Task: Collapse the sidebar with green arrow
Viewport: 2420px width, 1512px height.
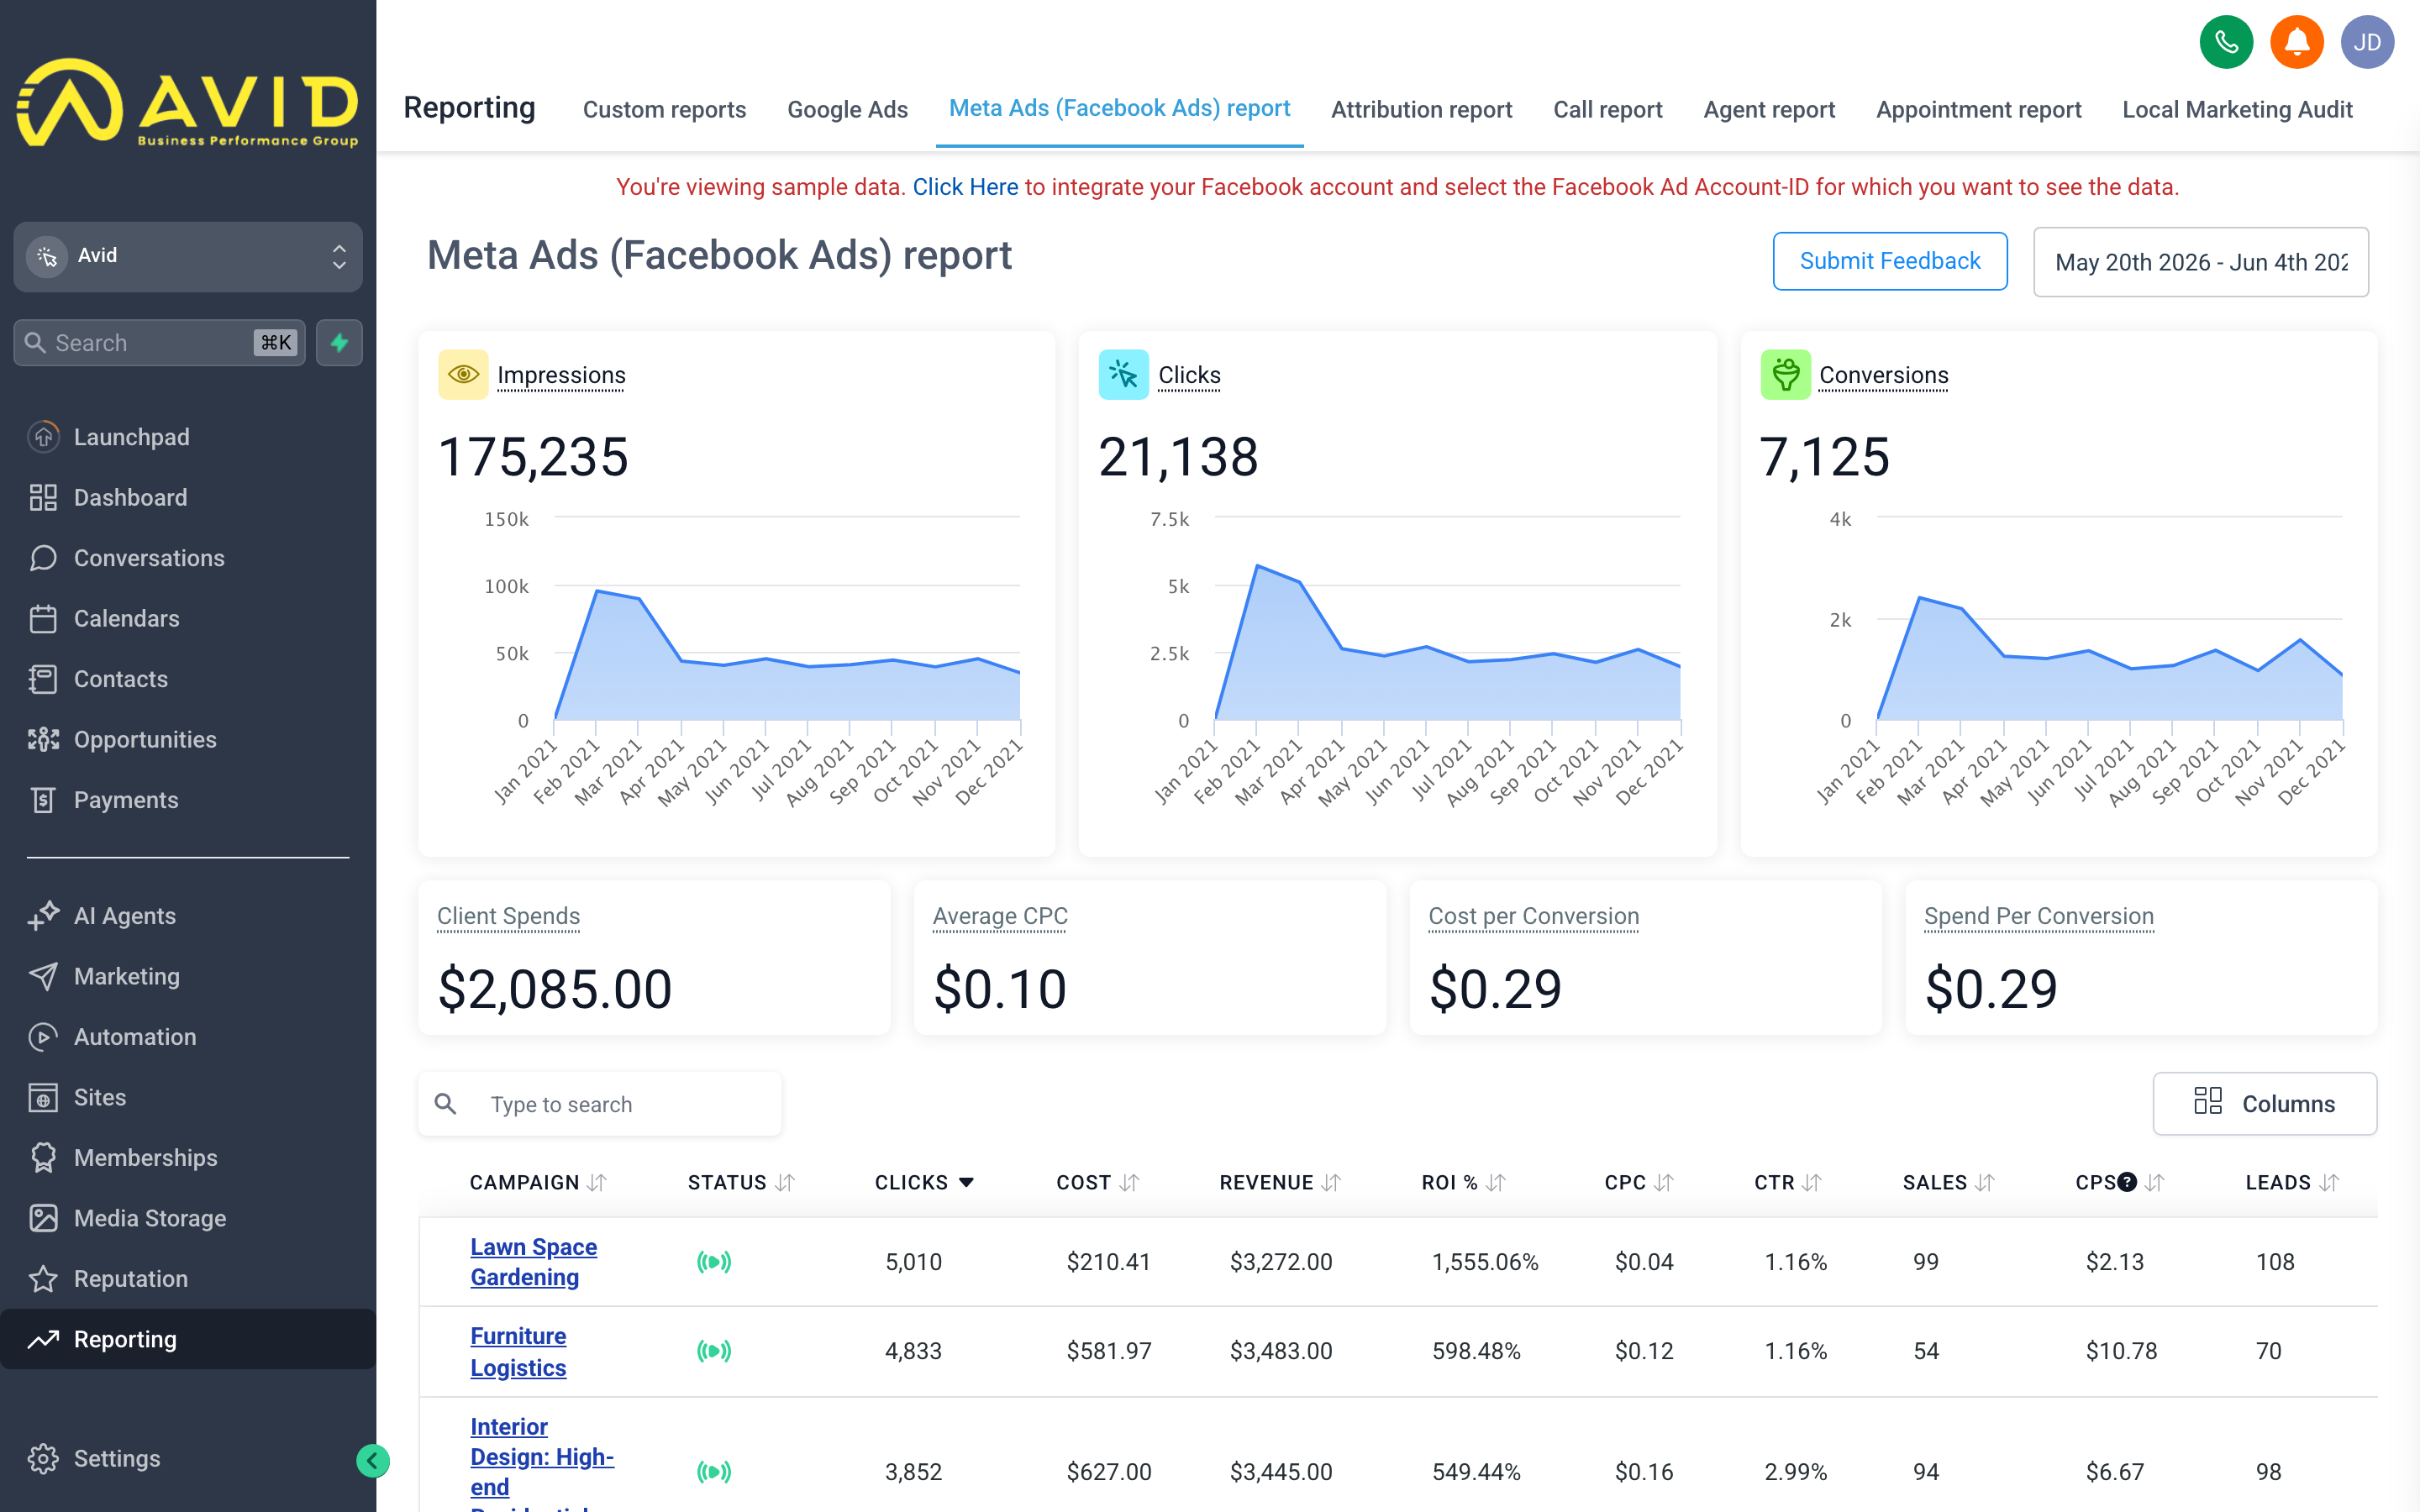Action: (x=372, y=1461)
